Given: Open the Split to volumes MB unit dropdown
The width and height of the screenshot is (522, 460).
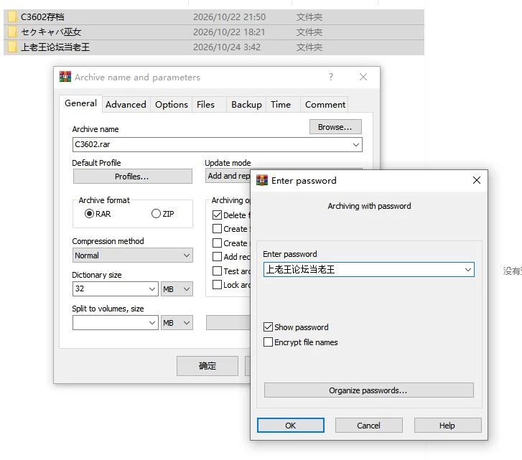Looking at the screenshot, I should (177, 323).
